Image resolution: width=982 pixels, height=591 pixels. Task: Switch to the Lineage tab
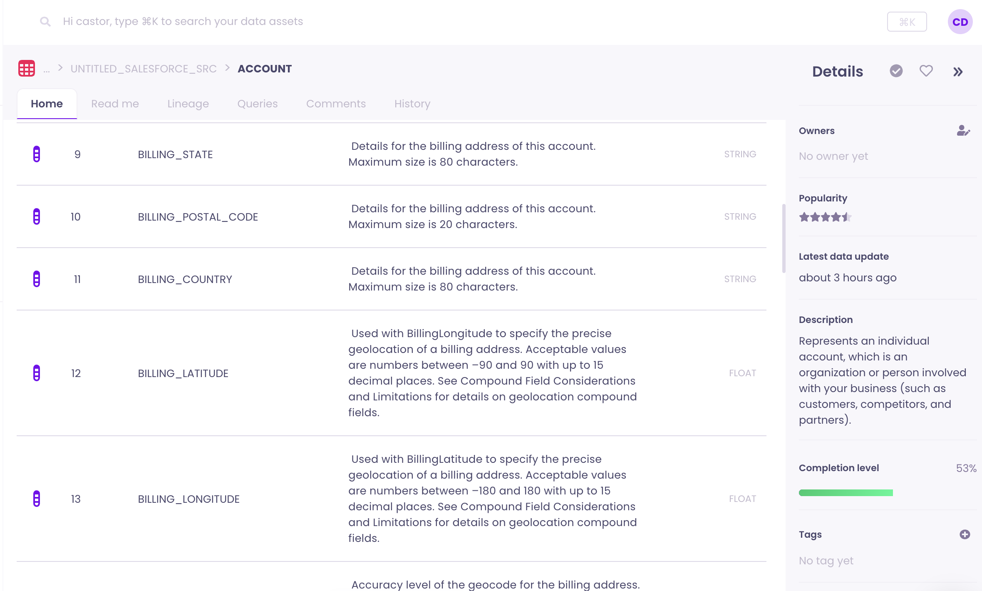188,104
